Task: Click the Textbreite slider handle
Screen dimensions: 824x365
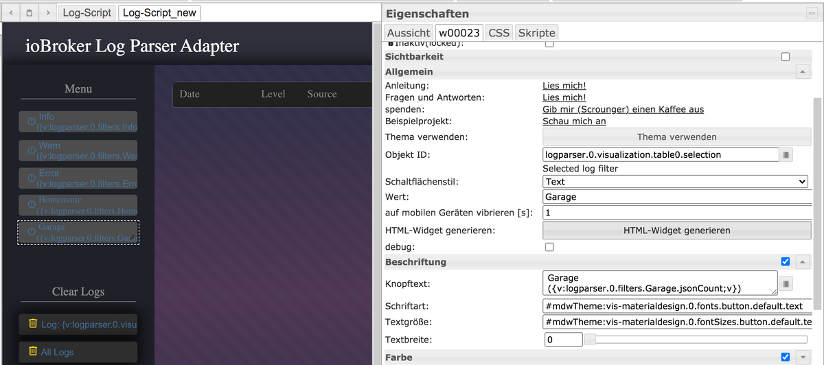Action: 591,340
